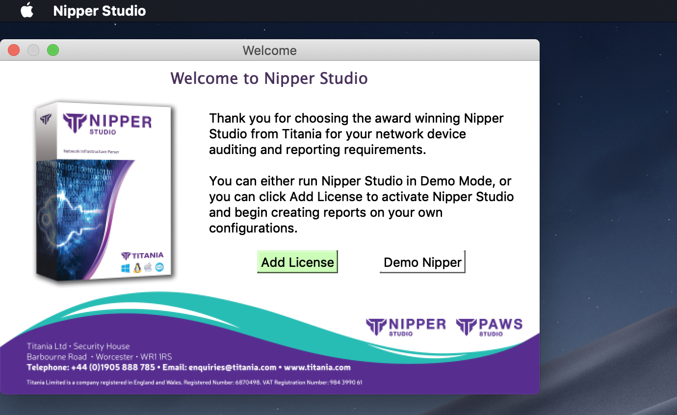Click the Add License button

[x=297, y=262]
